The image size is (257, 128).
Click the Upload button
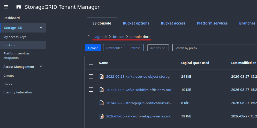click(93, 48)
